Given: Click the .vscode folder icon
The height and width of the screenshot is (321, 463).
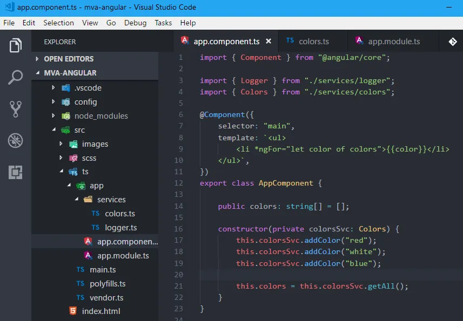Looking at the screenshot, I should tap(66, 88).
